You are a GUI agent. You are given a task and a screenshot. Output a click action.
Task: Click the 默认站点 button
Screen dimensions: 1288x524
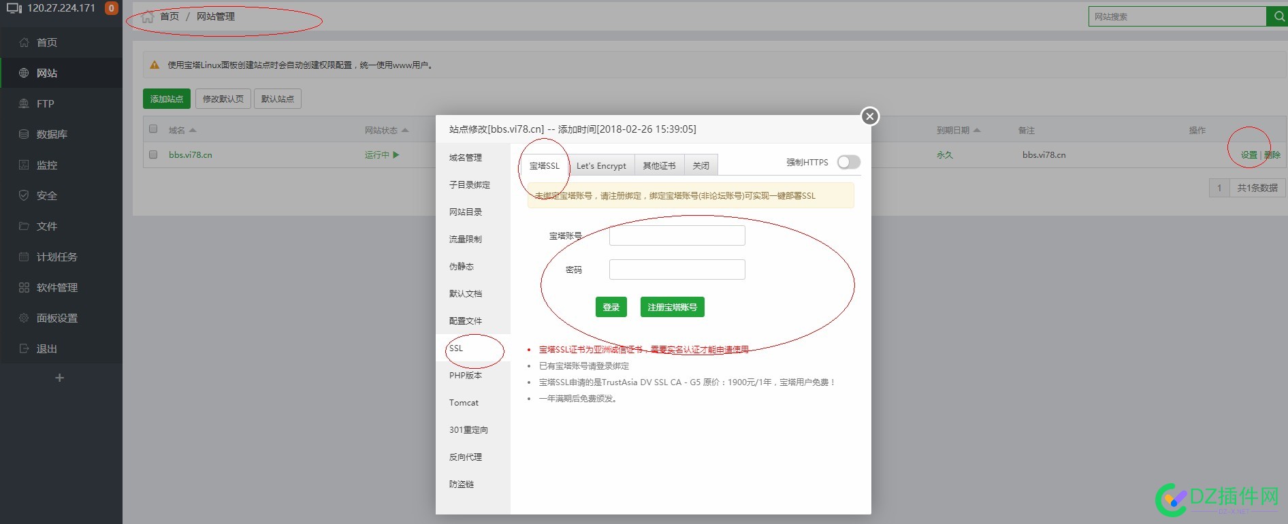coord(278,99)
